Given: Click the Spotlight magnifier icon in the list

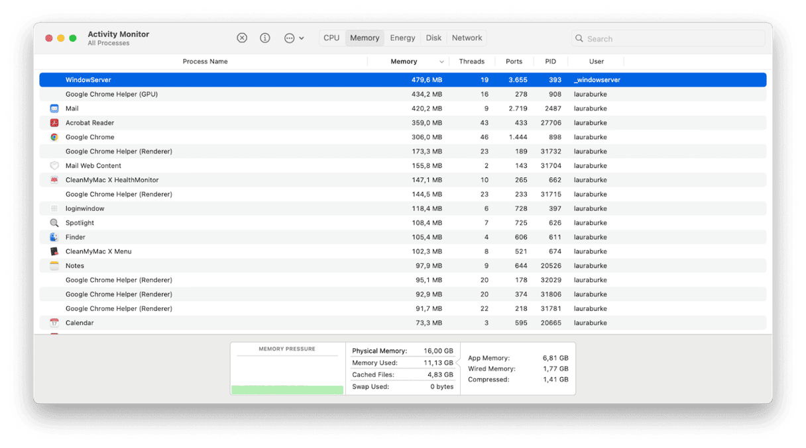Looking at the screenshot, I should coord(55,222).
